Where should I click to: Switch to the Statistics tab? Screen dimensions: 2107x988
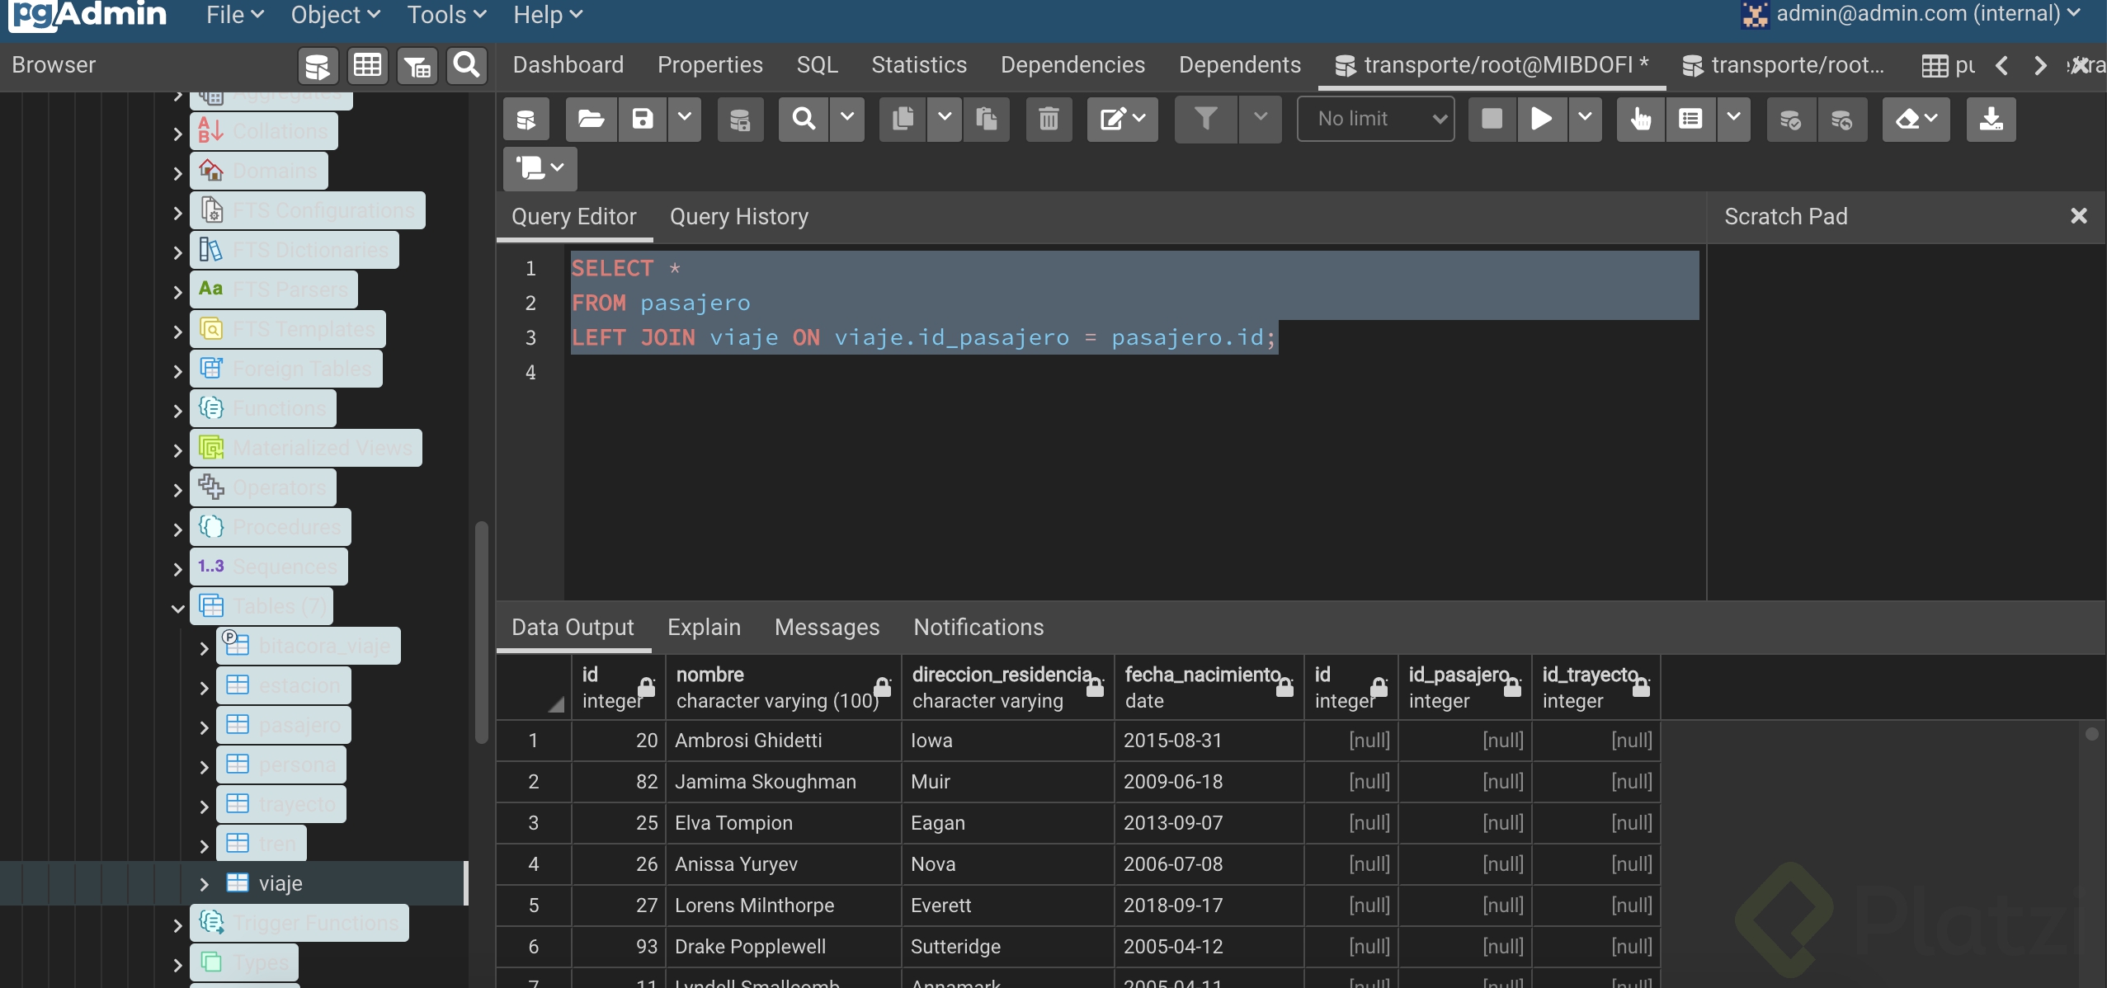tap(919, 65)
